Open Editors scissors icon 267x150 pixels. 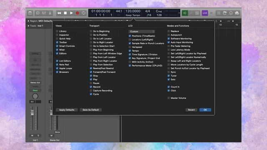(50, 13)
